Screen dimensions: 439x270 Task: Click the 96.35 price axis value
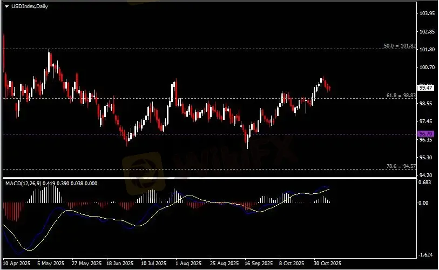pyautogui.click(x=427, y=139)
